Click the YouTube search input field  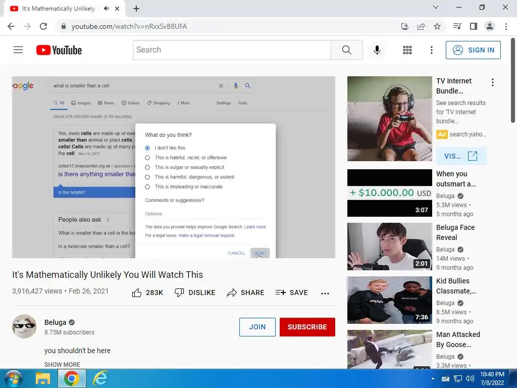pyautogui.click(x=232, y=50)
